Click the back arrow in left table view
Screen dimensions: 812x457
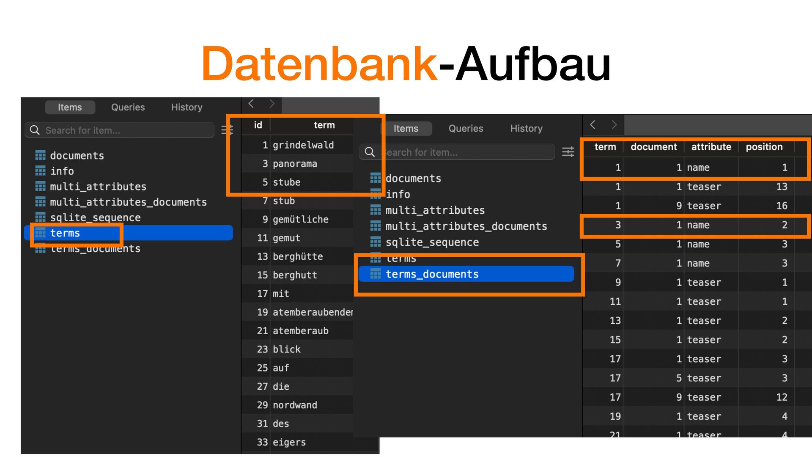[251, 104]
